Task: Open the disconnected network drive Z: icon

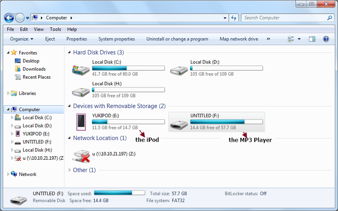Action: (81, 156)
